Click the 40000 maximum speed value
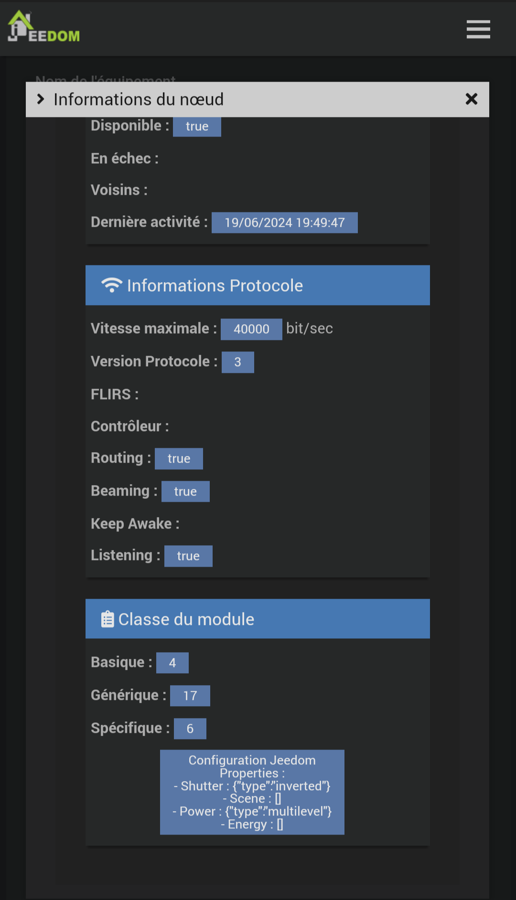The width and height of the screenshot is (516, 900). coord(251,329)
